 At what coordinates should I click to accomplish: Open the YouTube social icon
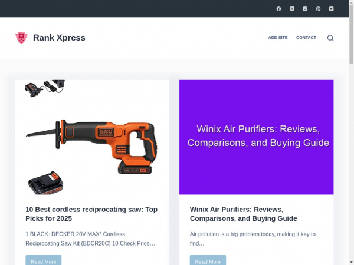(331, 9)
